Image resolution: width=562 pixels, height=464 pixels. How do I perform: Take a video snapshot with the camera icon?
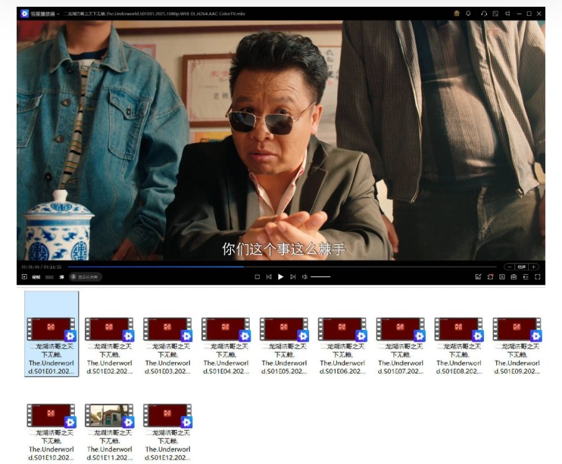[479, 277]
